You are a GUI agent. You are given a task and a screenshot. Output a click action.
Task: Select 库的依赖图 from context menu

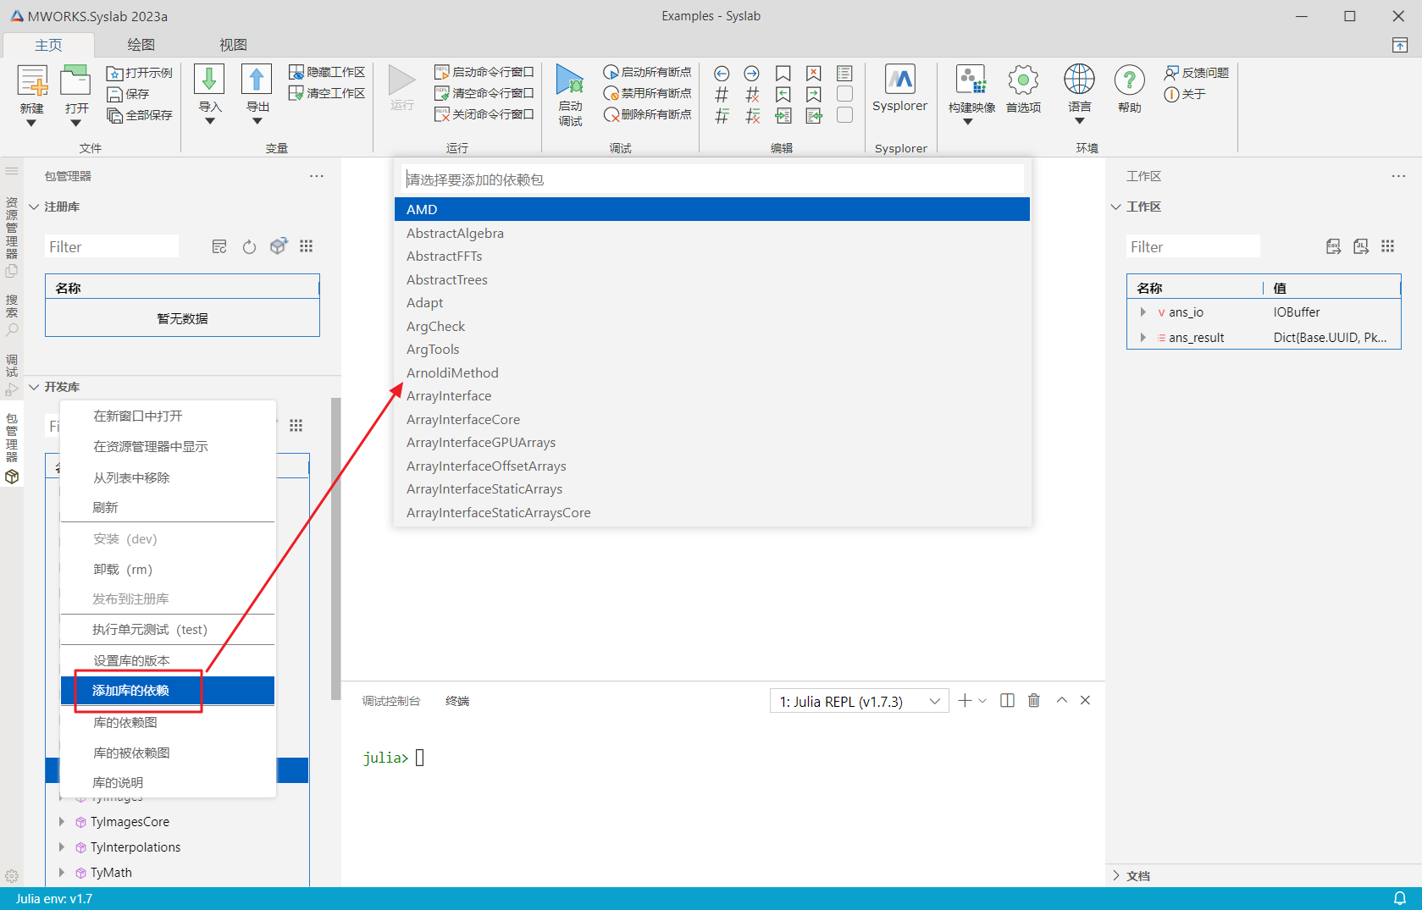click(x=125, y=722)
